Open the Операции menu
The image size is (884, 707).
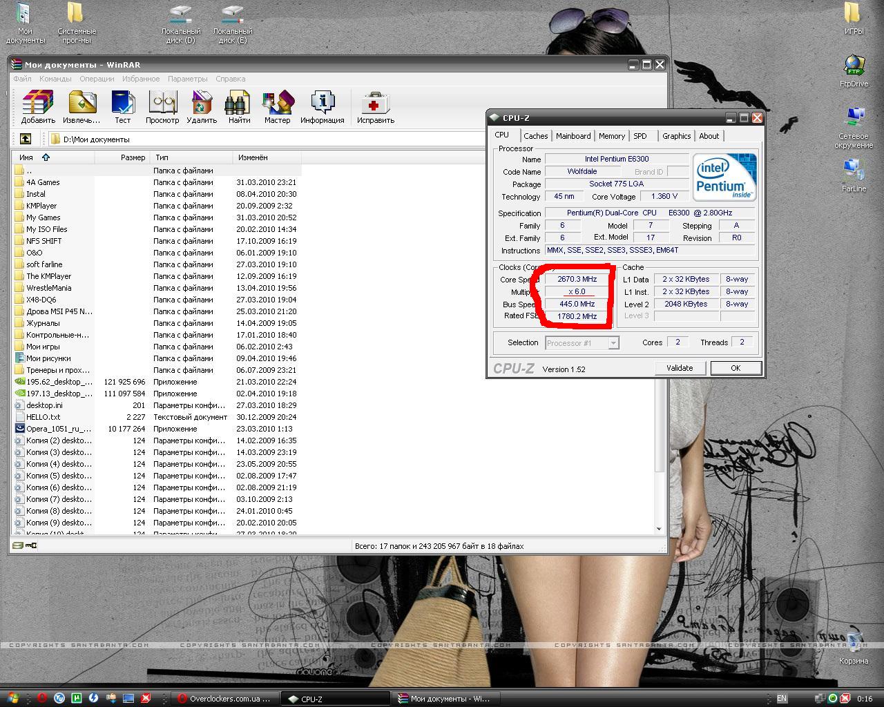(97, 79)
